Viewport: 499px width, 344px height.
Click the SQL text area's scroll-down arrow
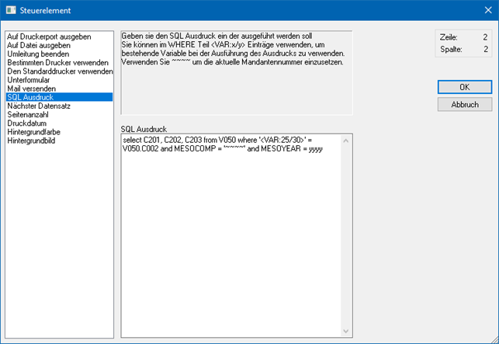(x=346, y=331)
